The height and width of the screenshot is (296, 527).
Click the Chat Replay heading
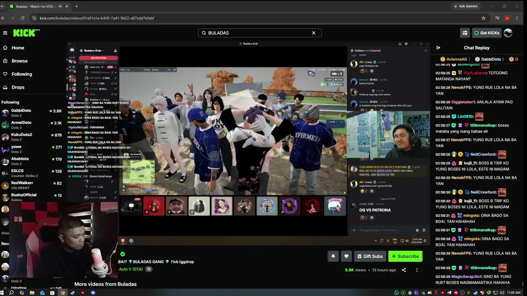[x=477, y=48]
